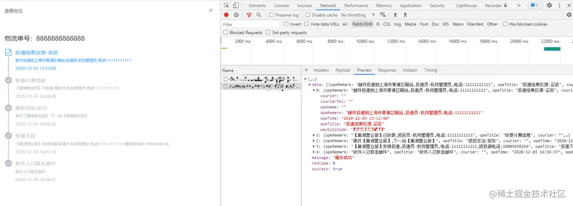The width and height of the screenshot is (573, 206).
Task: Open the network search magnifier
Action: click(259, 15)
